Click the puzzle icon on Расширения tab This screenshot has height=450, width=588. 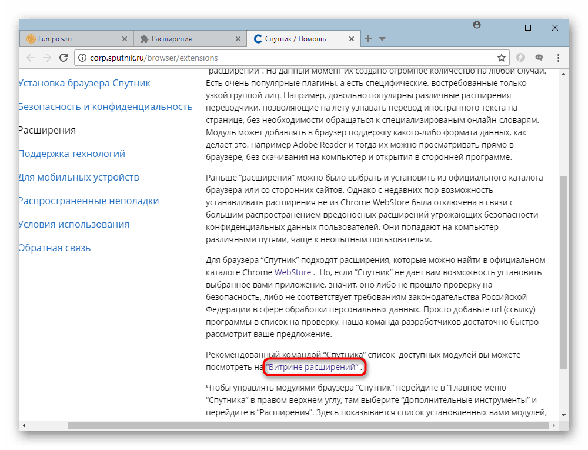[144, 38]
